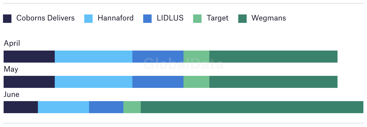The image size is (367, 127).
Task: Select the April Hannaford bar segment
Action: (94, 57)
